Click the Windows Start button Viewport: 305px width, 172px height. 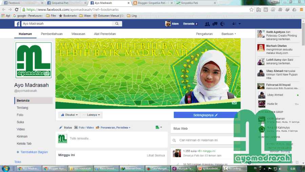[x=5, y=169]
